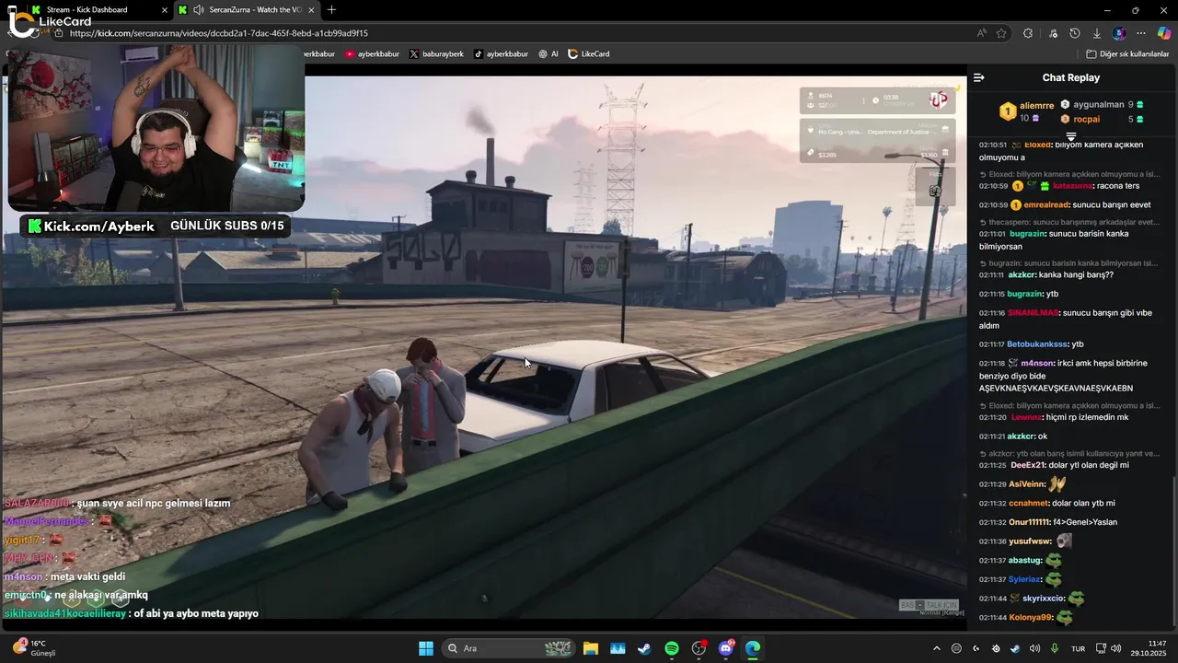This screenshot has width=1178, height=663.
Task: Click the skyrixxcio username in chat
Action: click(1044, 599)
